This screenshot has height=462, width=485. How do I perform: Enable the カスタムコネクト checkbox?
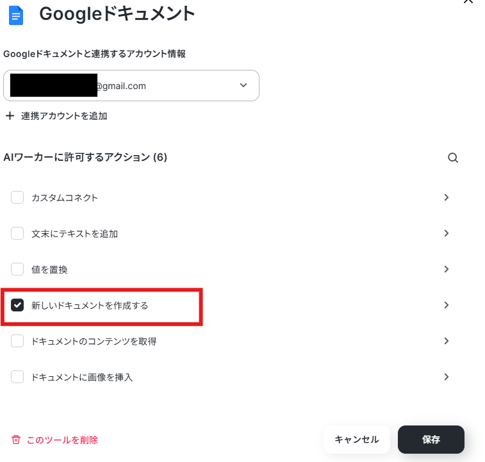[x=17, y=197]
